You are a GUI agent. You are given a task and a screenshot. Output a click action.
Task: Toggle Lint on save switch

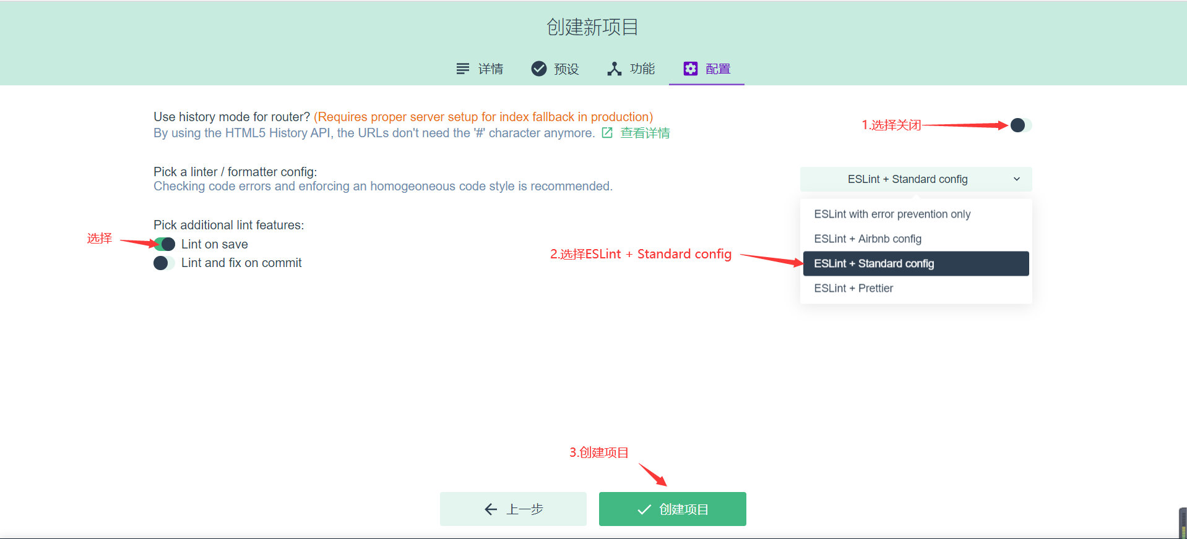(165, 244)
